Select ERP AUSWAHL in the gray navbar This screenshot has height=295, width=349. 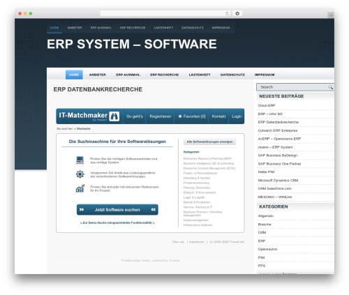[x=128, y=75]
